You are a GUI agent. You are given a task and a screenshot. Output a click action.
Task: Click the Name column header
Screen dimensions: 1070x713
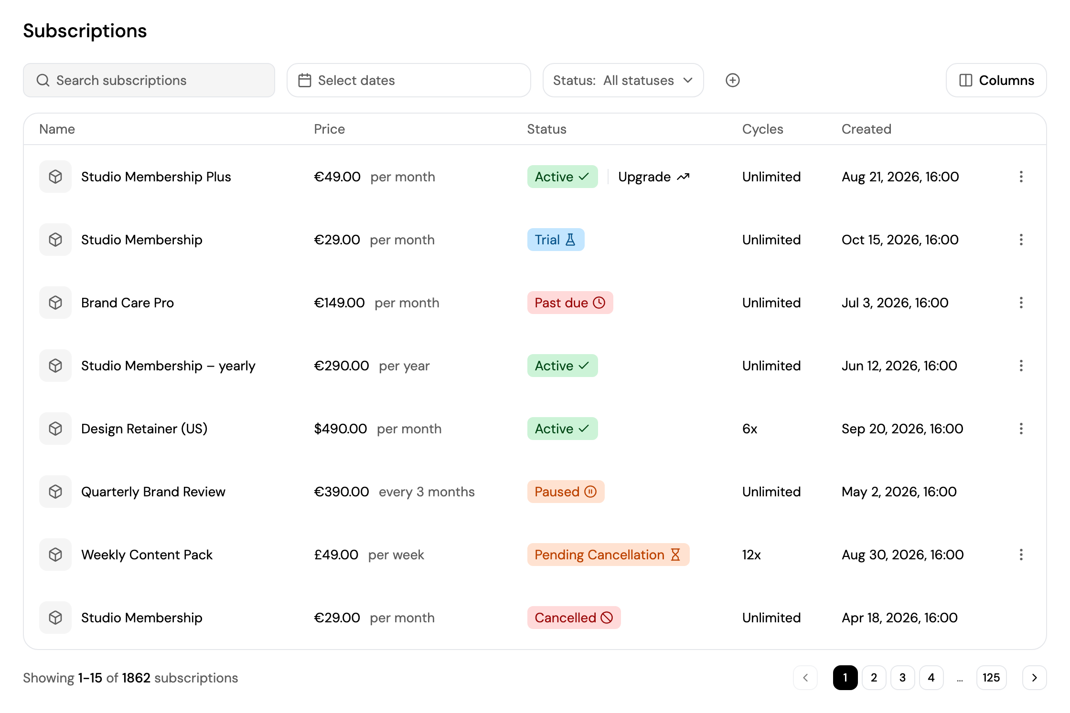pos(57,129)
